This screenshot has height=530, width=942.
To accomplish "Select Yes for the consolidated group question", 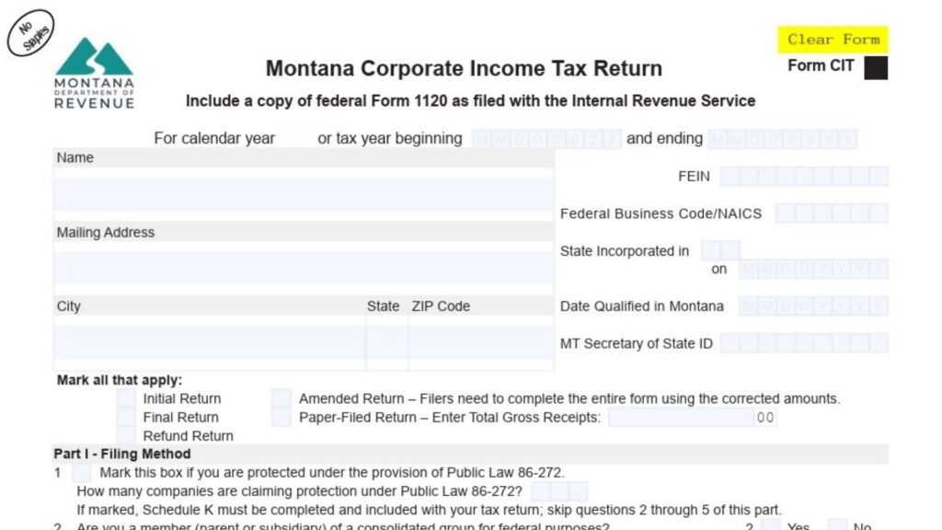I will coord(771,525).
